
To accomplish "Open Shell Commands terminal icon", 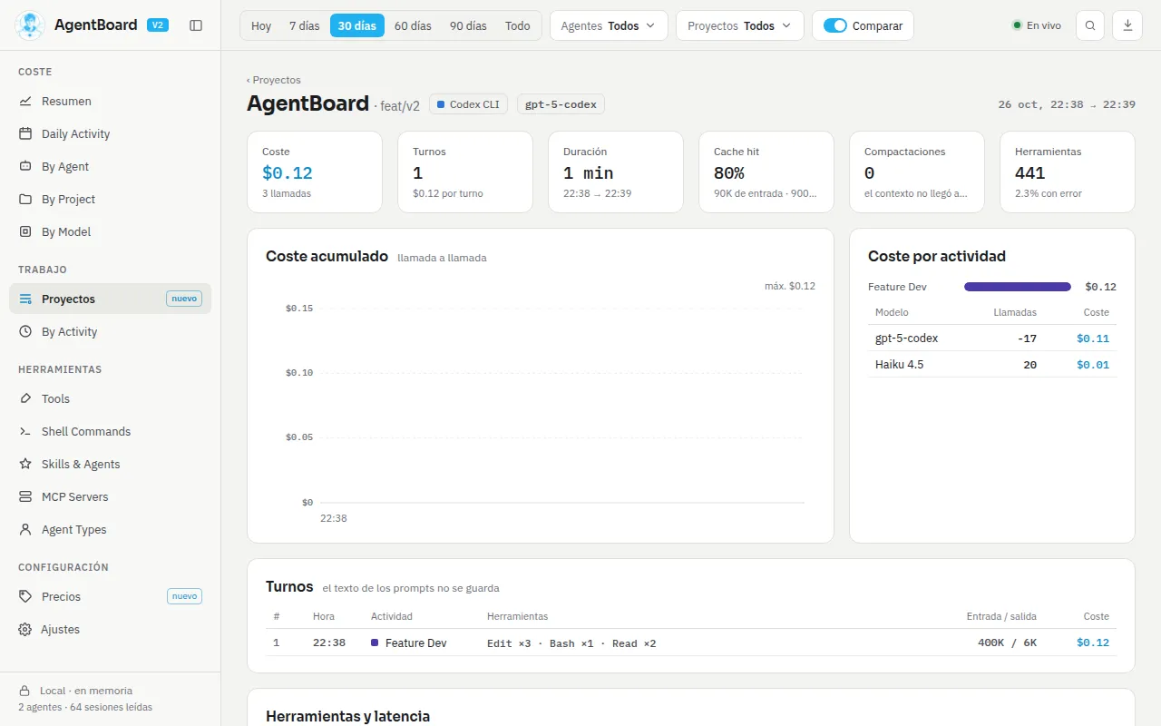I will tap(25, 431).
